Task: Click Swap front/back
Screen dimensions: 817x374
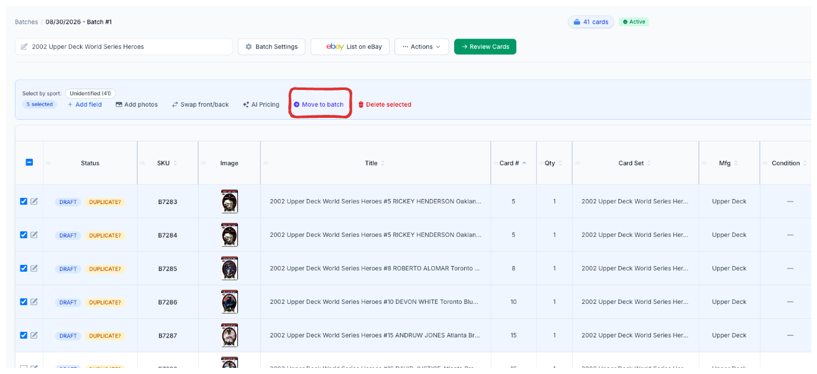Action: [x=201, y=105]
